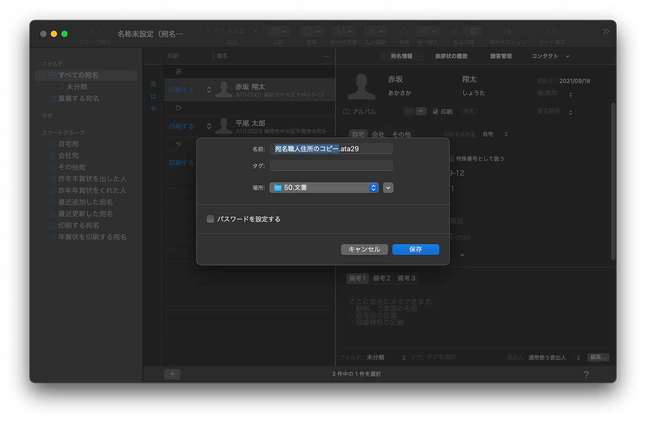Open 表示オプション toolbar icon
Screen dimensions: 646x422
pyautogui.click(x=507, y=31)
